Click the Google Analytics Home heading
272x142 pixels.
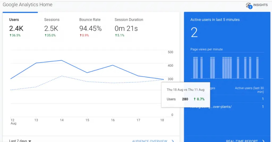point(27,5)
